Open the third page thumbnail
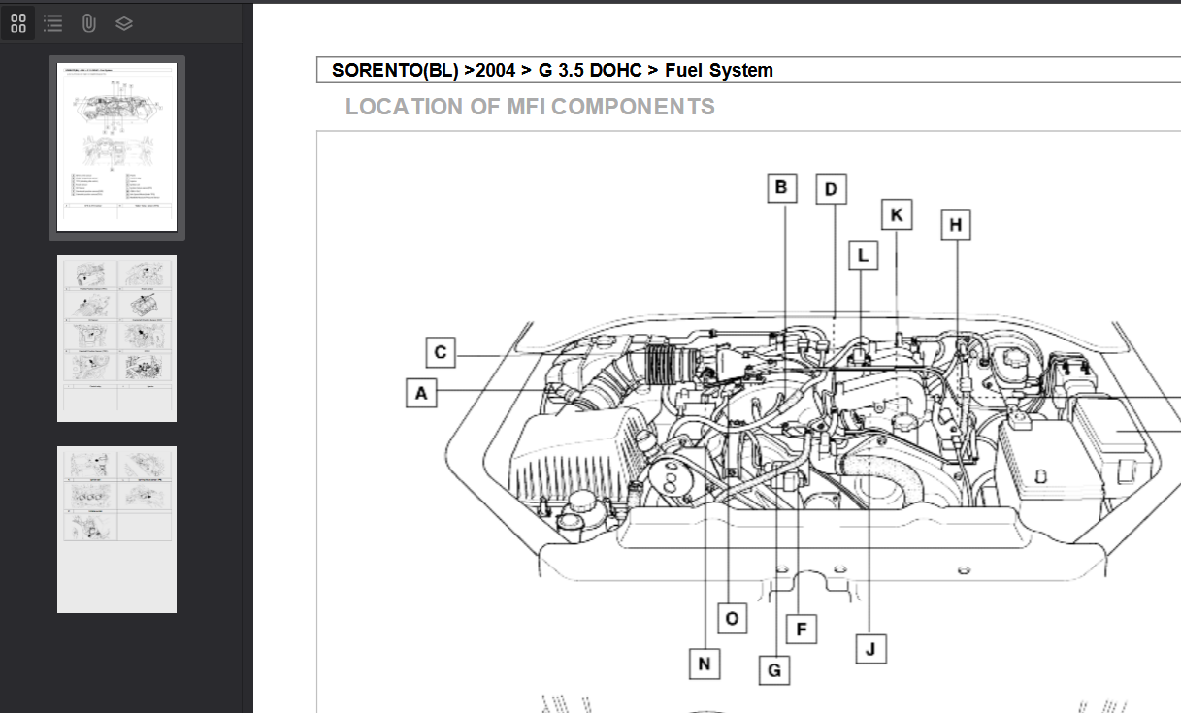The height and width of the screenshot is (713, 1181). tap(116, 530)
